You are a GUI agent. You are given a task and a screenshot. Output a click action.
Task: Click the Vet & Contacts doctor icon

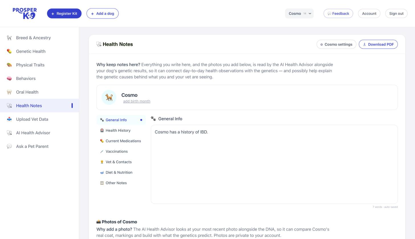(x=102, y=162)
